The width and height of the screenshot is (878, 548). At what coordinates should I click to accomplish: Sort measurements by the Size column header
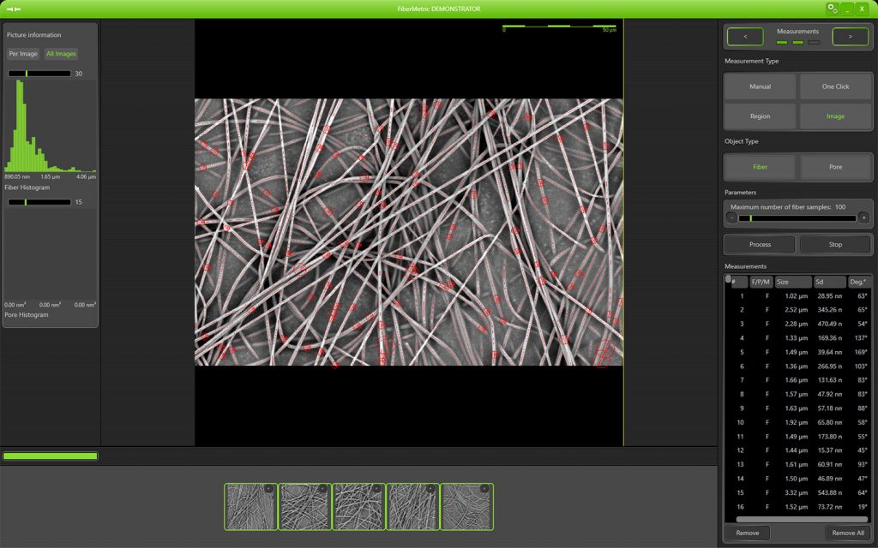coord(793,282)
